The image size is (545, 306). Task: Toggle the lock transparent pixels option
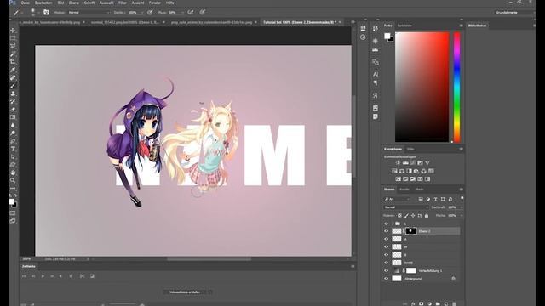point(399,215)
